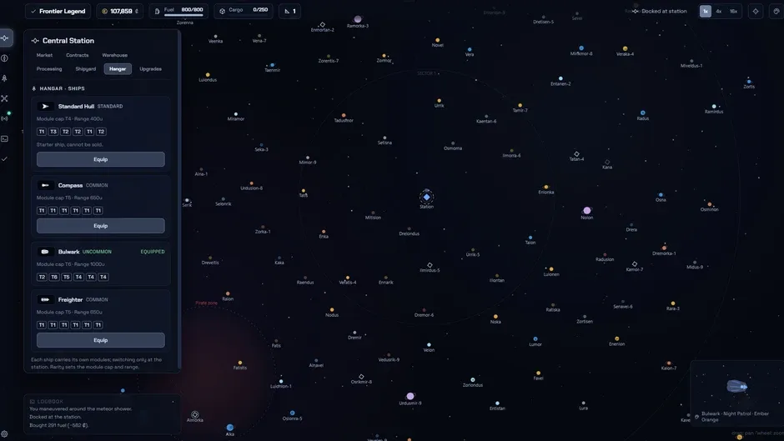Click the 'Pirate zone' map label

[x=207, y=303]
